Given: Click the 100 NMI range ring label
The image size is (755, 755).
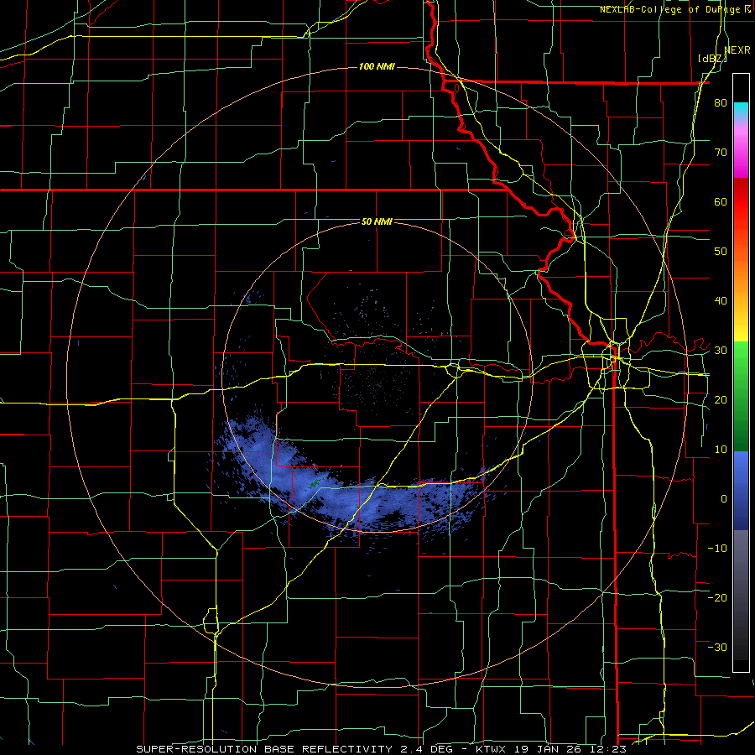Looking at the screenshot, I should pos(377,66).
